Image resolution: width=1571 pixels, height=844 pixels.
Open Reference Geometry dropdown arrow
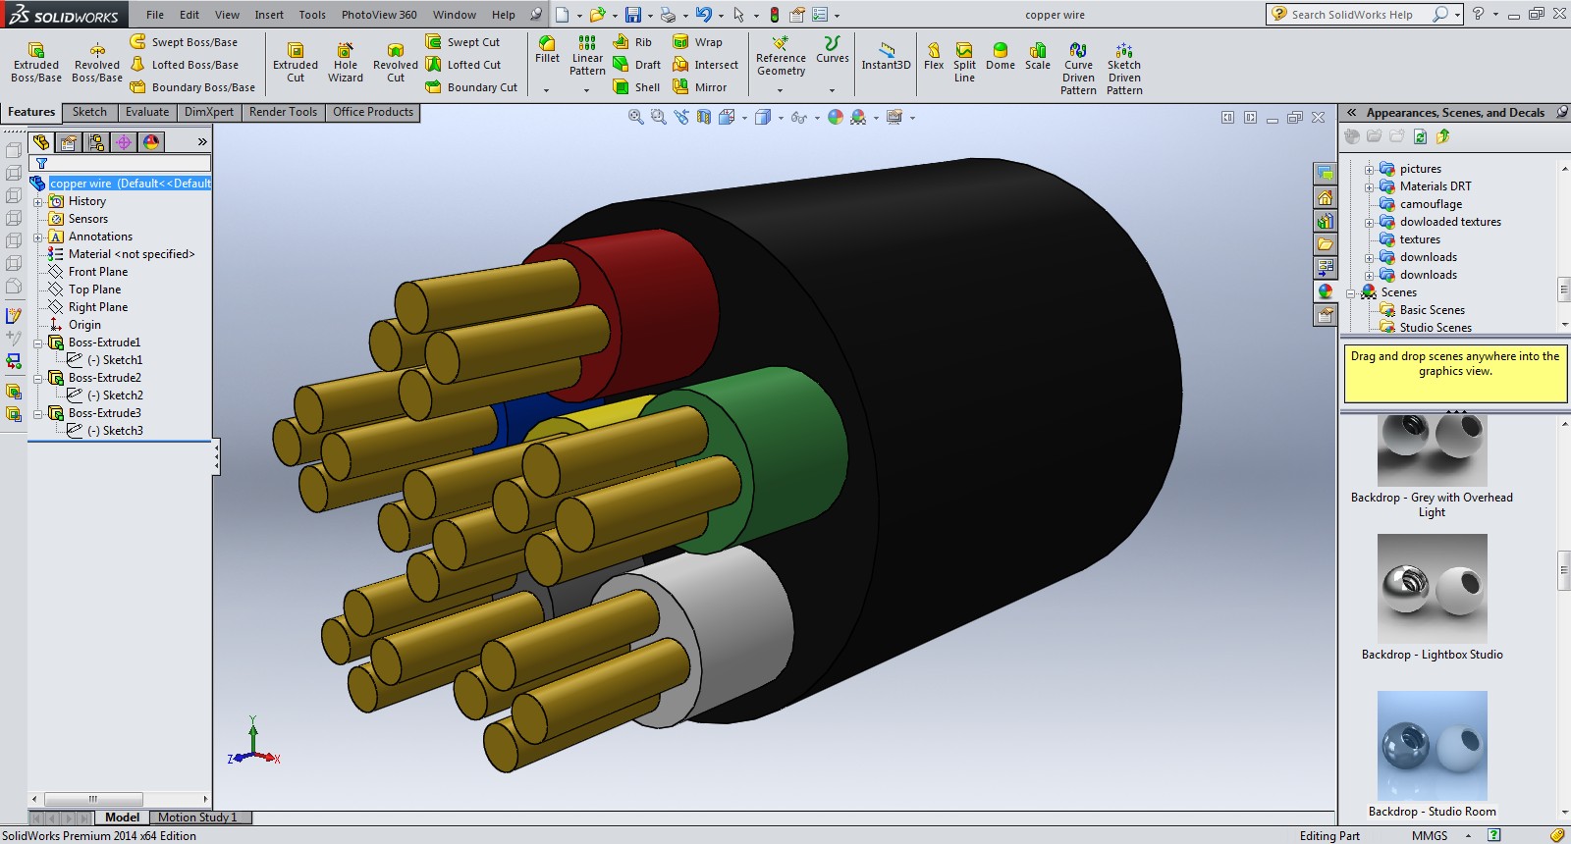[x=781, y=90]
